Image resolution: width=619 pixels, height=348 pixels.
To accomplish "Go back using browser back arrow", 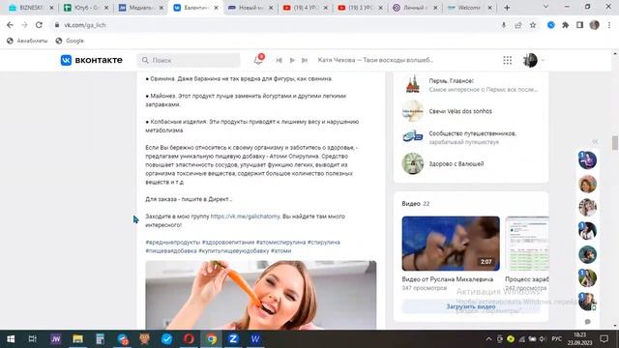I will (10, 25).
